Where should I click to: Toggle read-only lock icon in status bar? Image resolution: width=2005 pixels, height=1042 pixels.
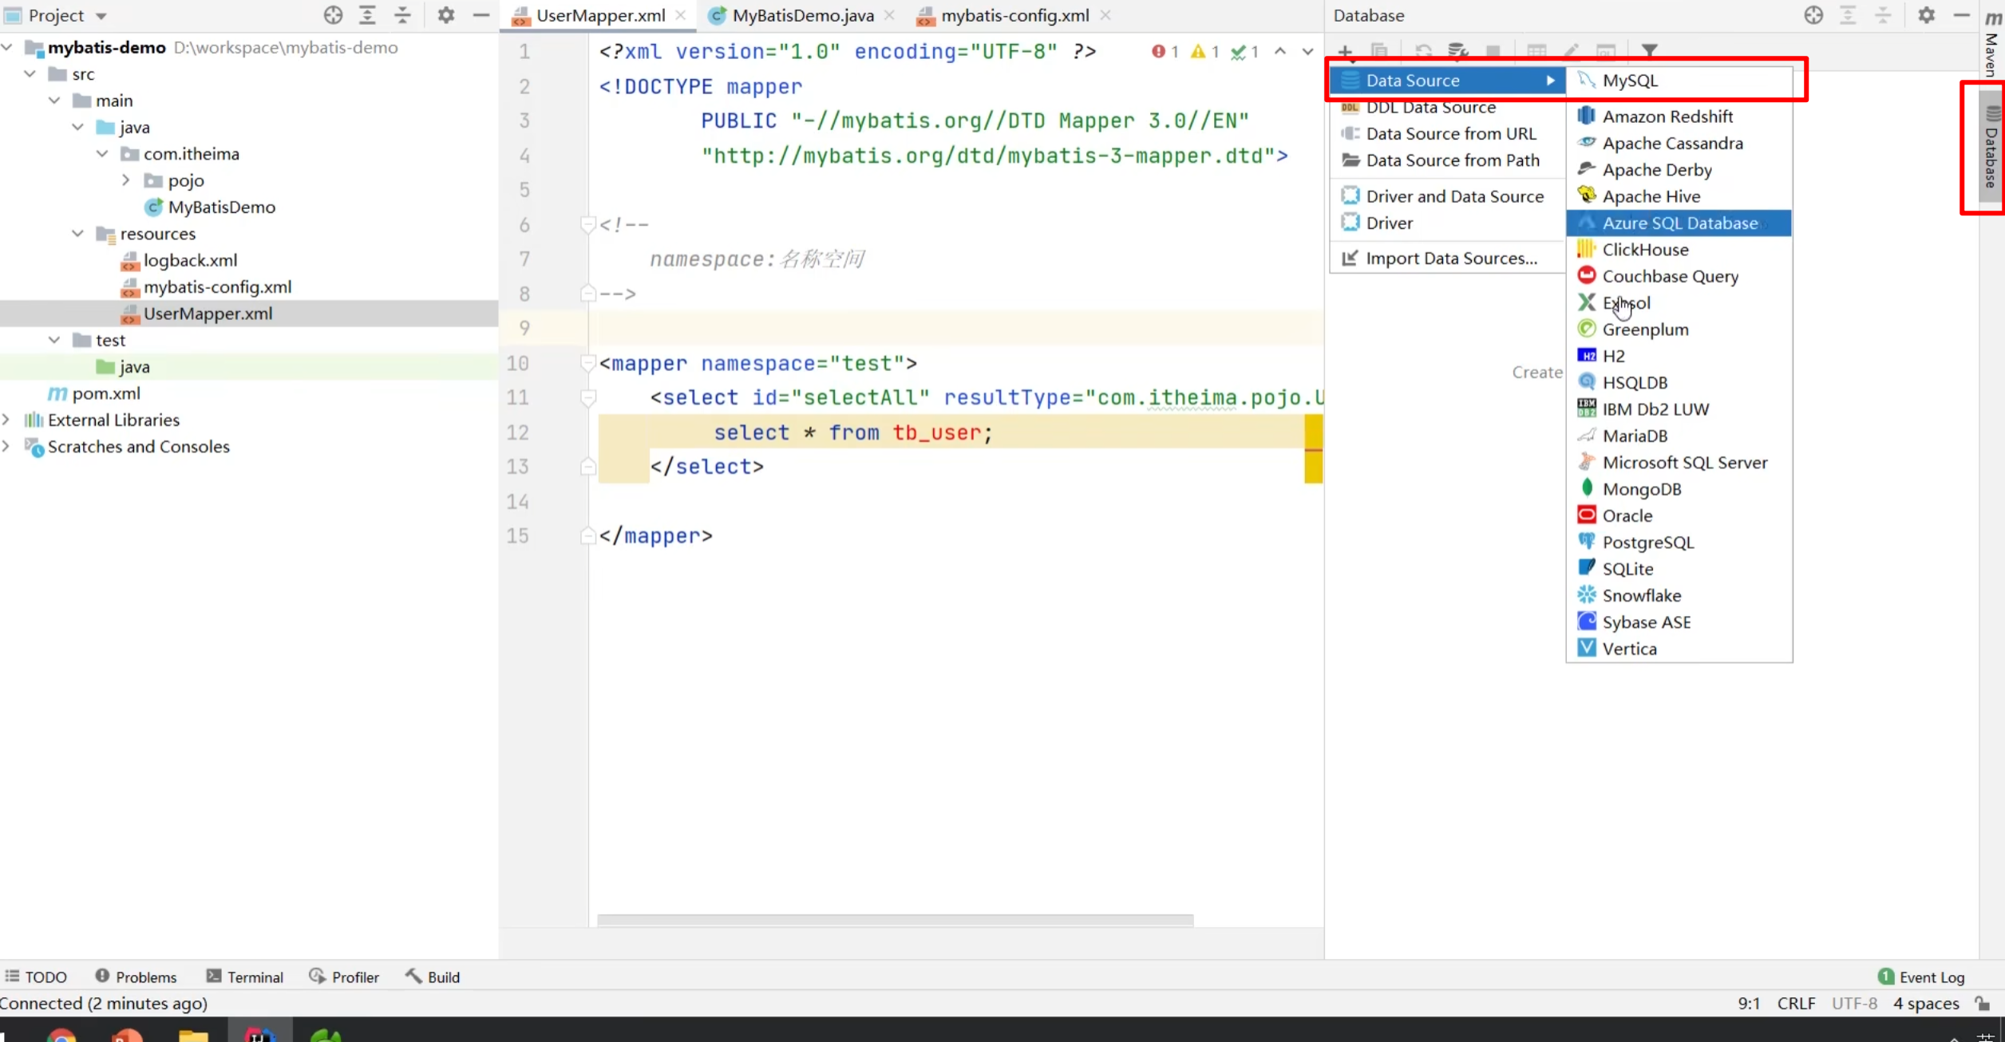click(1983, 1004)
